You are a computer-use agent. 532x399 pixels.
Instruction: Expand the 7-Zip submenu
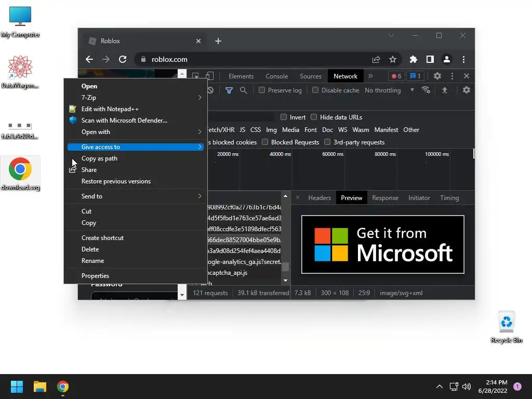pos(136,97)
